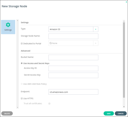This screenshot has height=117, width=128.
Task: Click the Bucket Name field
Action: (x=73, y=57)
